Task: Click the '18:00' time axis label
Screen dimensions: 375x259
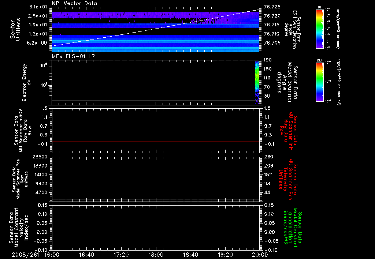Action: pyautogui.click(x=156, y=255)
